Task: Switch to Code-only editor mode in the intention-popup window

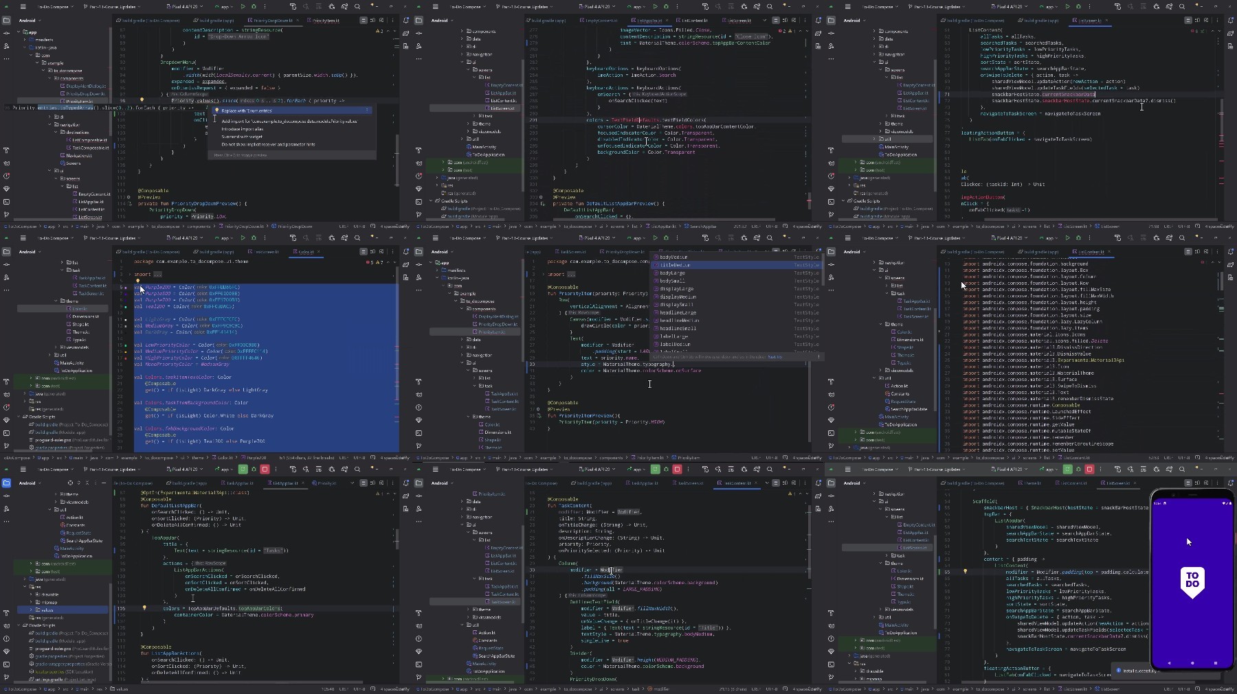Action: click(363, 21)
